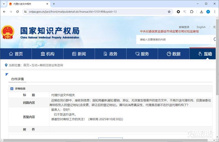Viewport: 219px width, 142px height.
Task: Bookmark this page with star icon
Action: 169,12
